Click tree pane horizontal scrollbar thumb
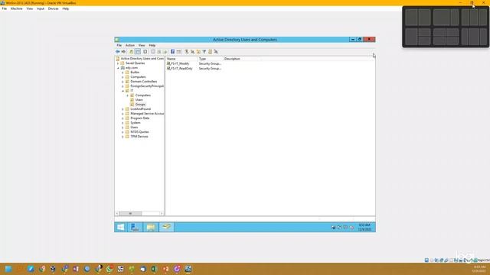 click(x=130, y=213)
